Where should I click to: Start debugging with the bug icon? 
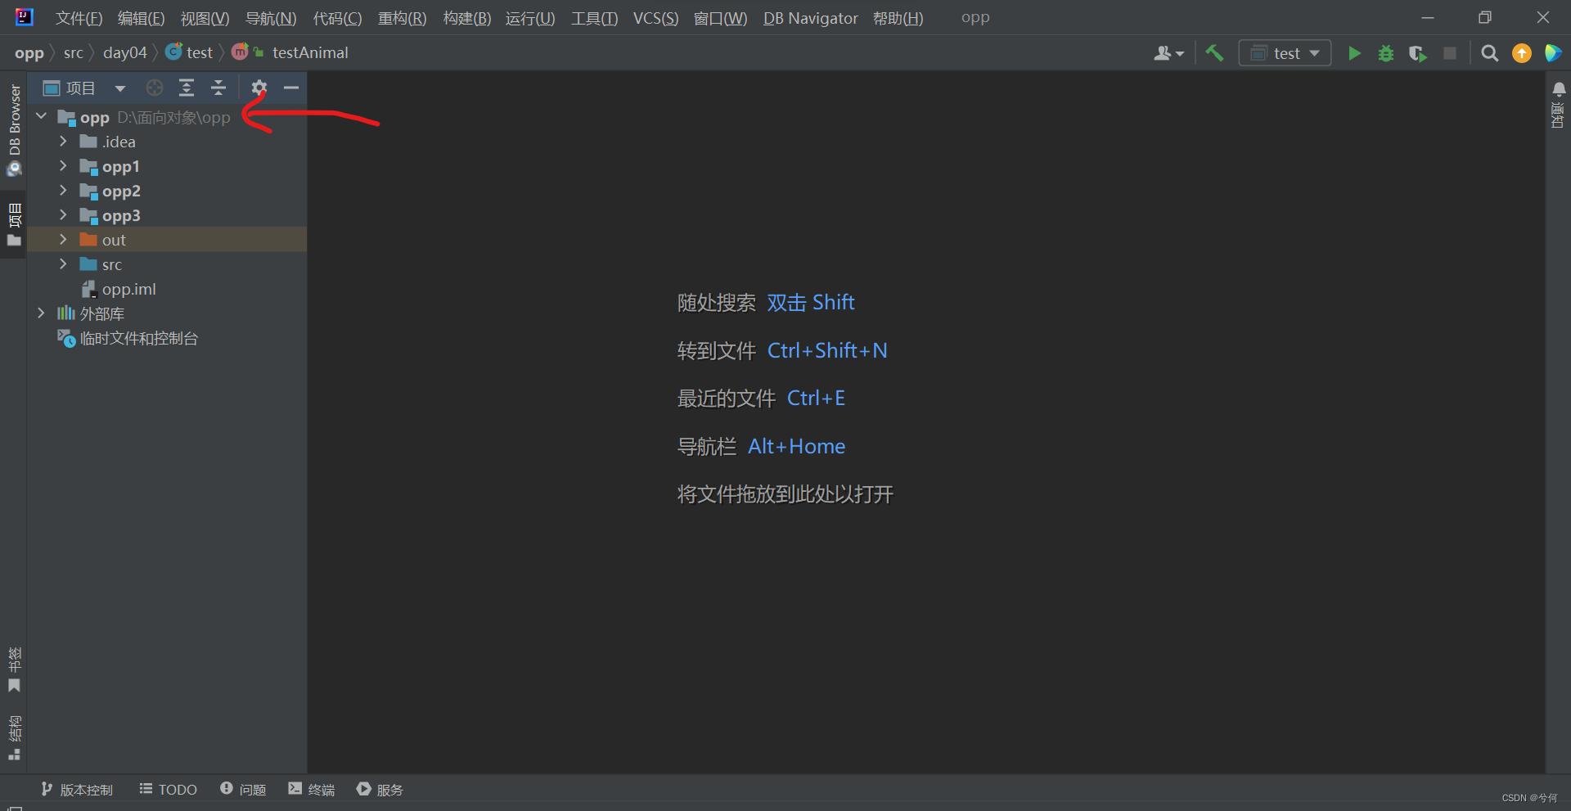point(1386,53)
